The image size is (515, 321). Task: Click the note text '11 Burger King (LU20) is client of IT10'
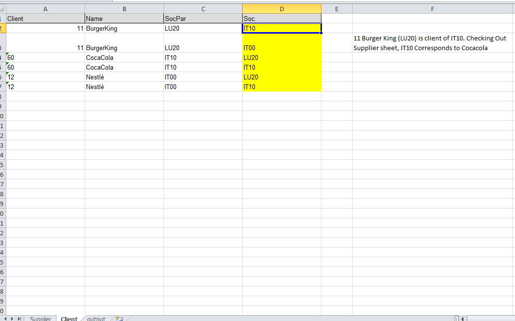pos(408,38)
